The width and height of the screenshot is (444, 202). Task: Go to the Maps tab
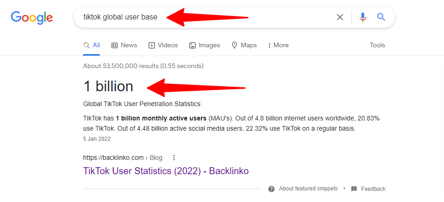pos(244,45)
